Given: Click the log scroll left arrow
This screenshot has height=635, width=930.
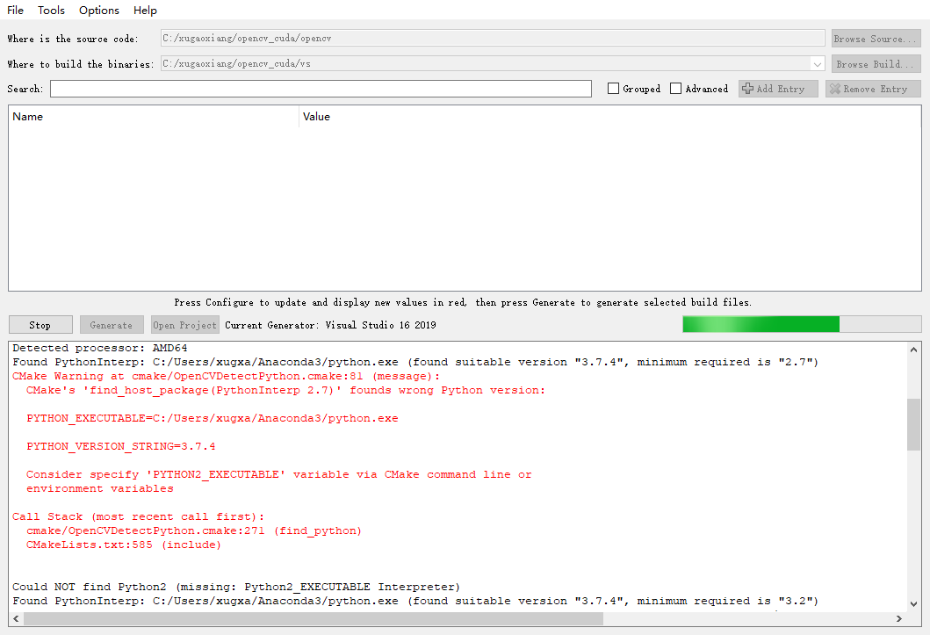Looking at the screenshot, I should click(16, 618).
